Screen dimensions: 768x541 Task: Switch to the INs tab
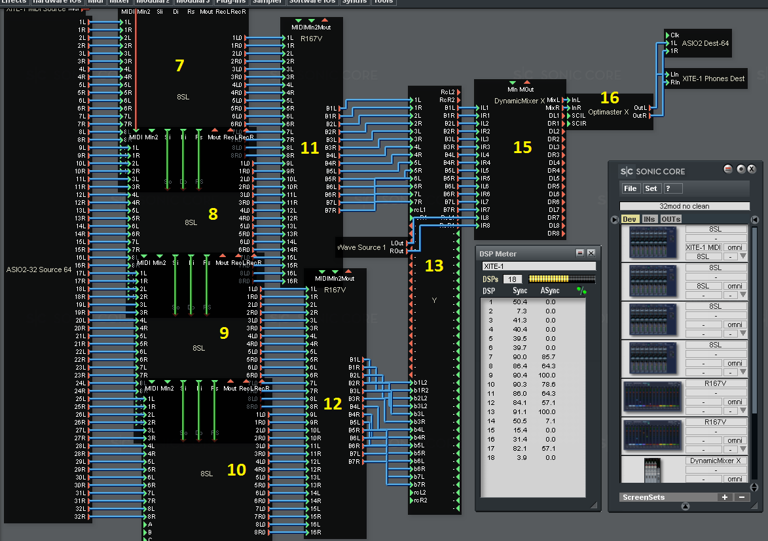click(649, 219)
